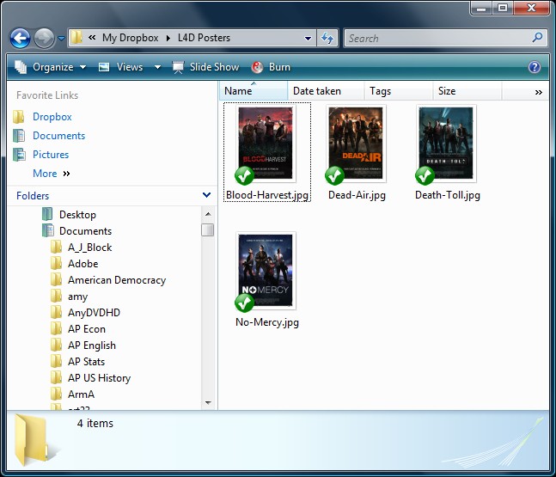Open Help with the question mark icon

tap(535, 67)
